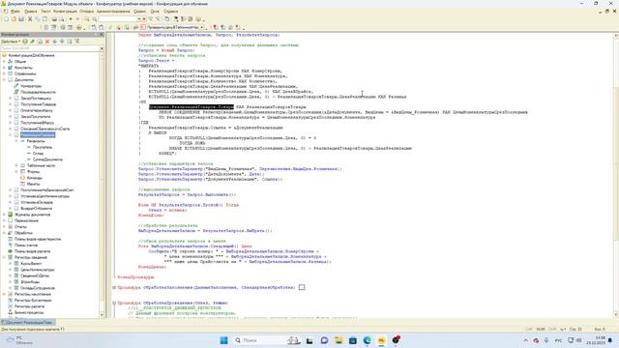Show hidden system tray icons

(525, 340)
